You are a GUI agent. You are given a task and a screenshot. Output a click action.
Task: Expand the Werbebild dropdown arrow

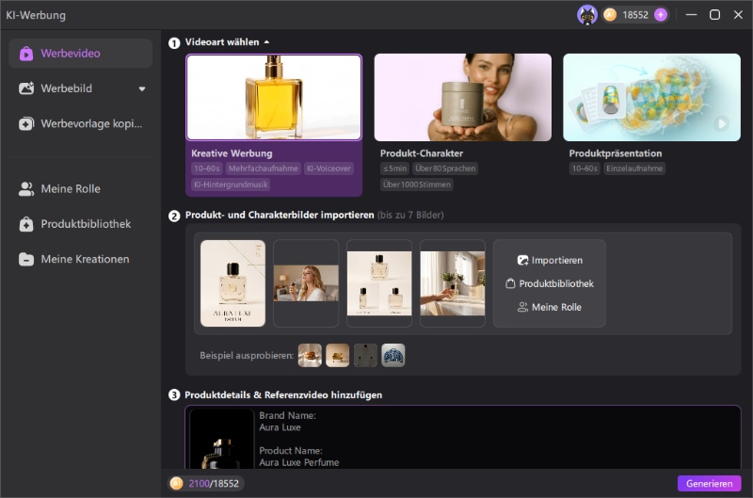(x=142, y=88)
